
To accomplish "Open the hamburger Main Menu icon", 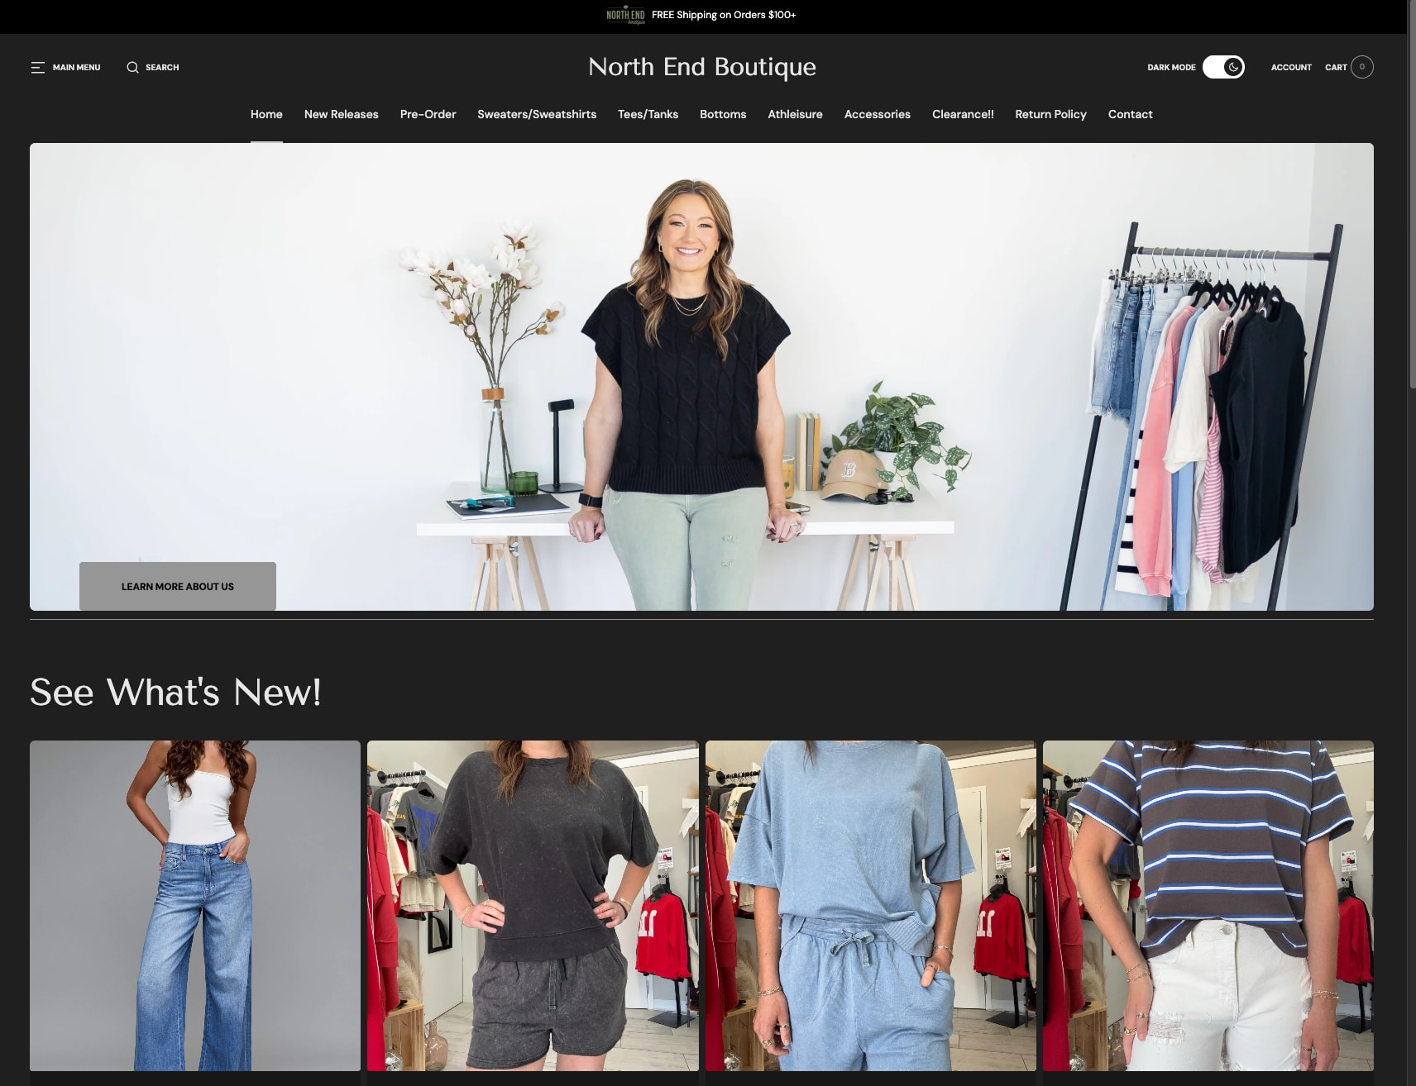I will (x=38, y=68).
